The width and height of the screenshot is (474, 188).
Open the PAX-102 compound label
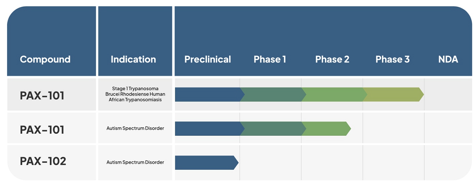[x=43, y=161]
